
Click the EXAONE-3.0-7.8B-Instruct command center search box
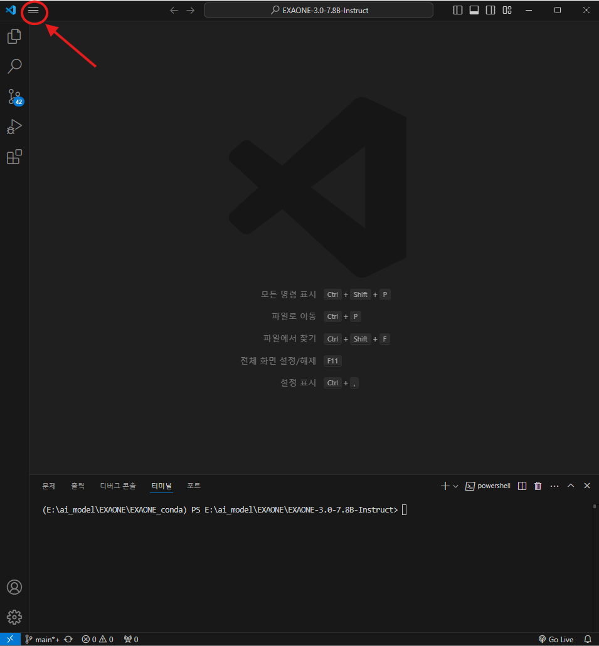point(319,10)
